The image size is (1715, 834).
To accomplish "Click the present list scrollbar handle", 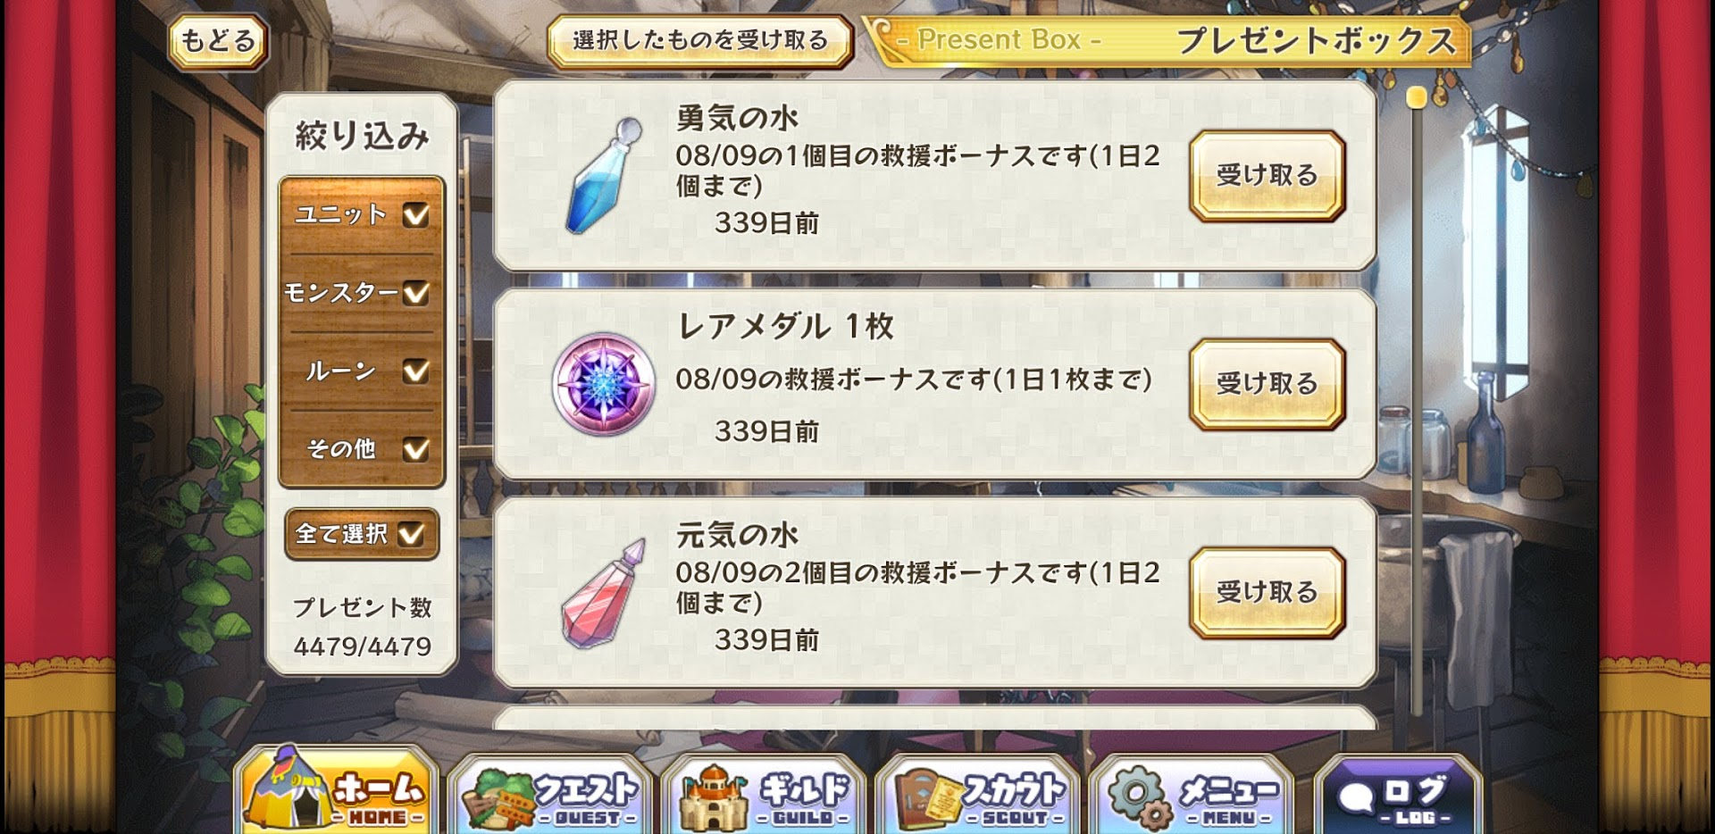I will coord(1416,97).
